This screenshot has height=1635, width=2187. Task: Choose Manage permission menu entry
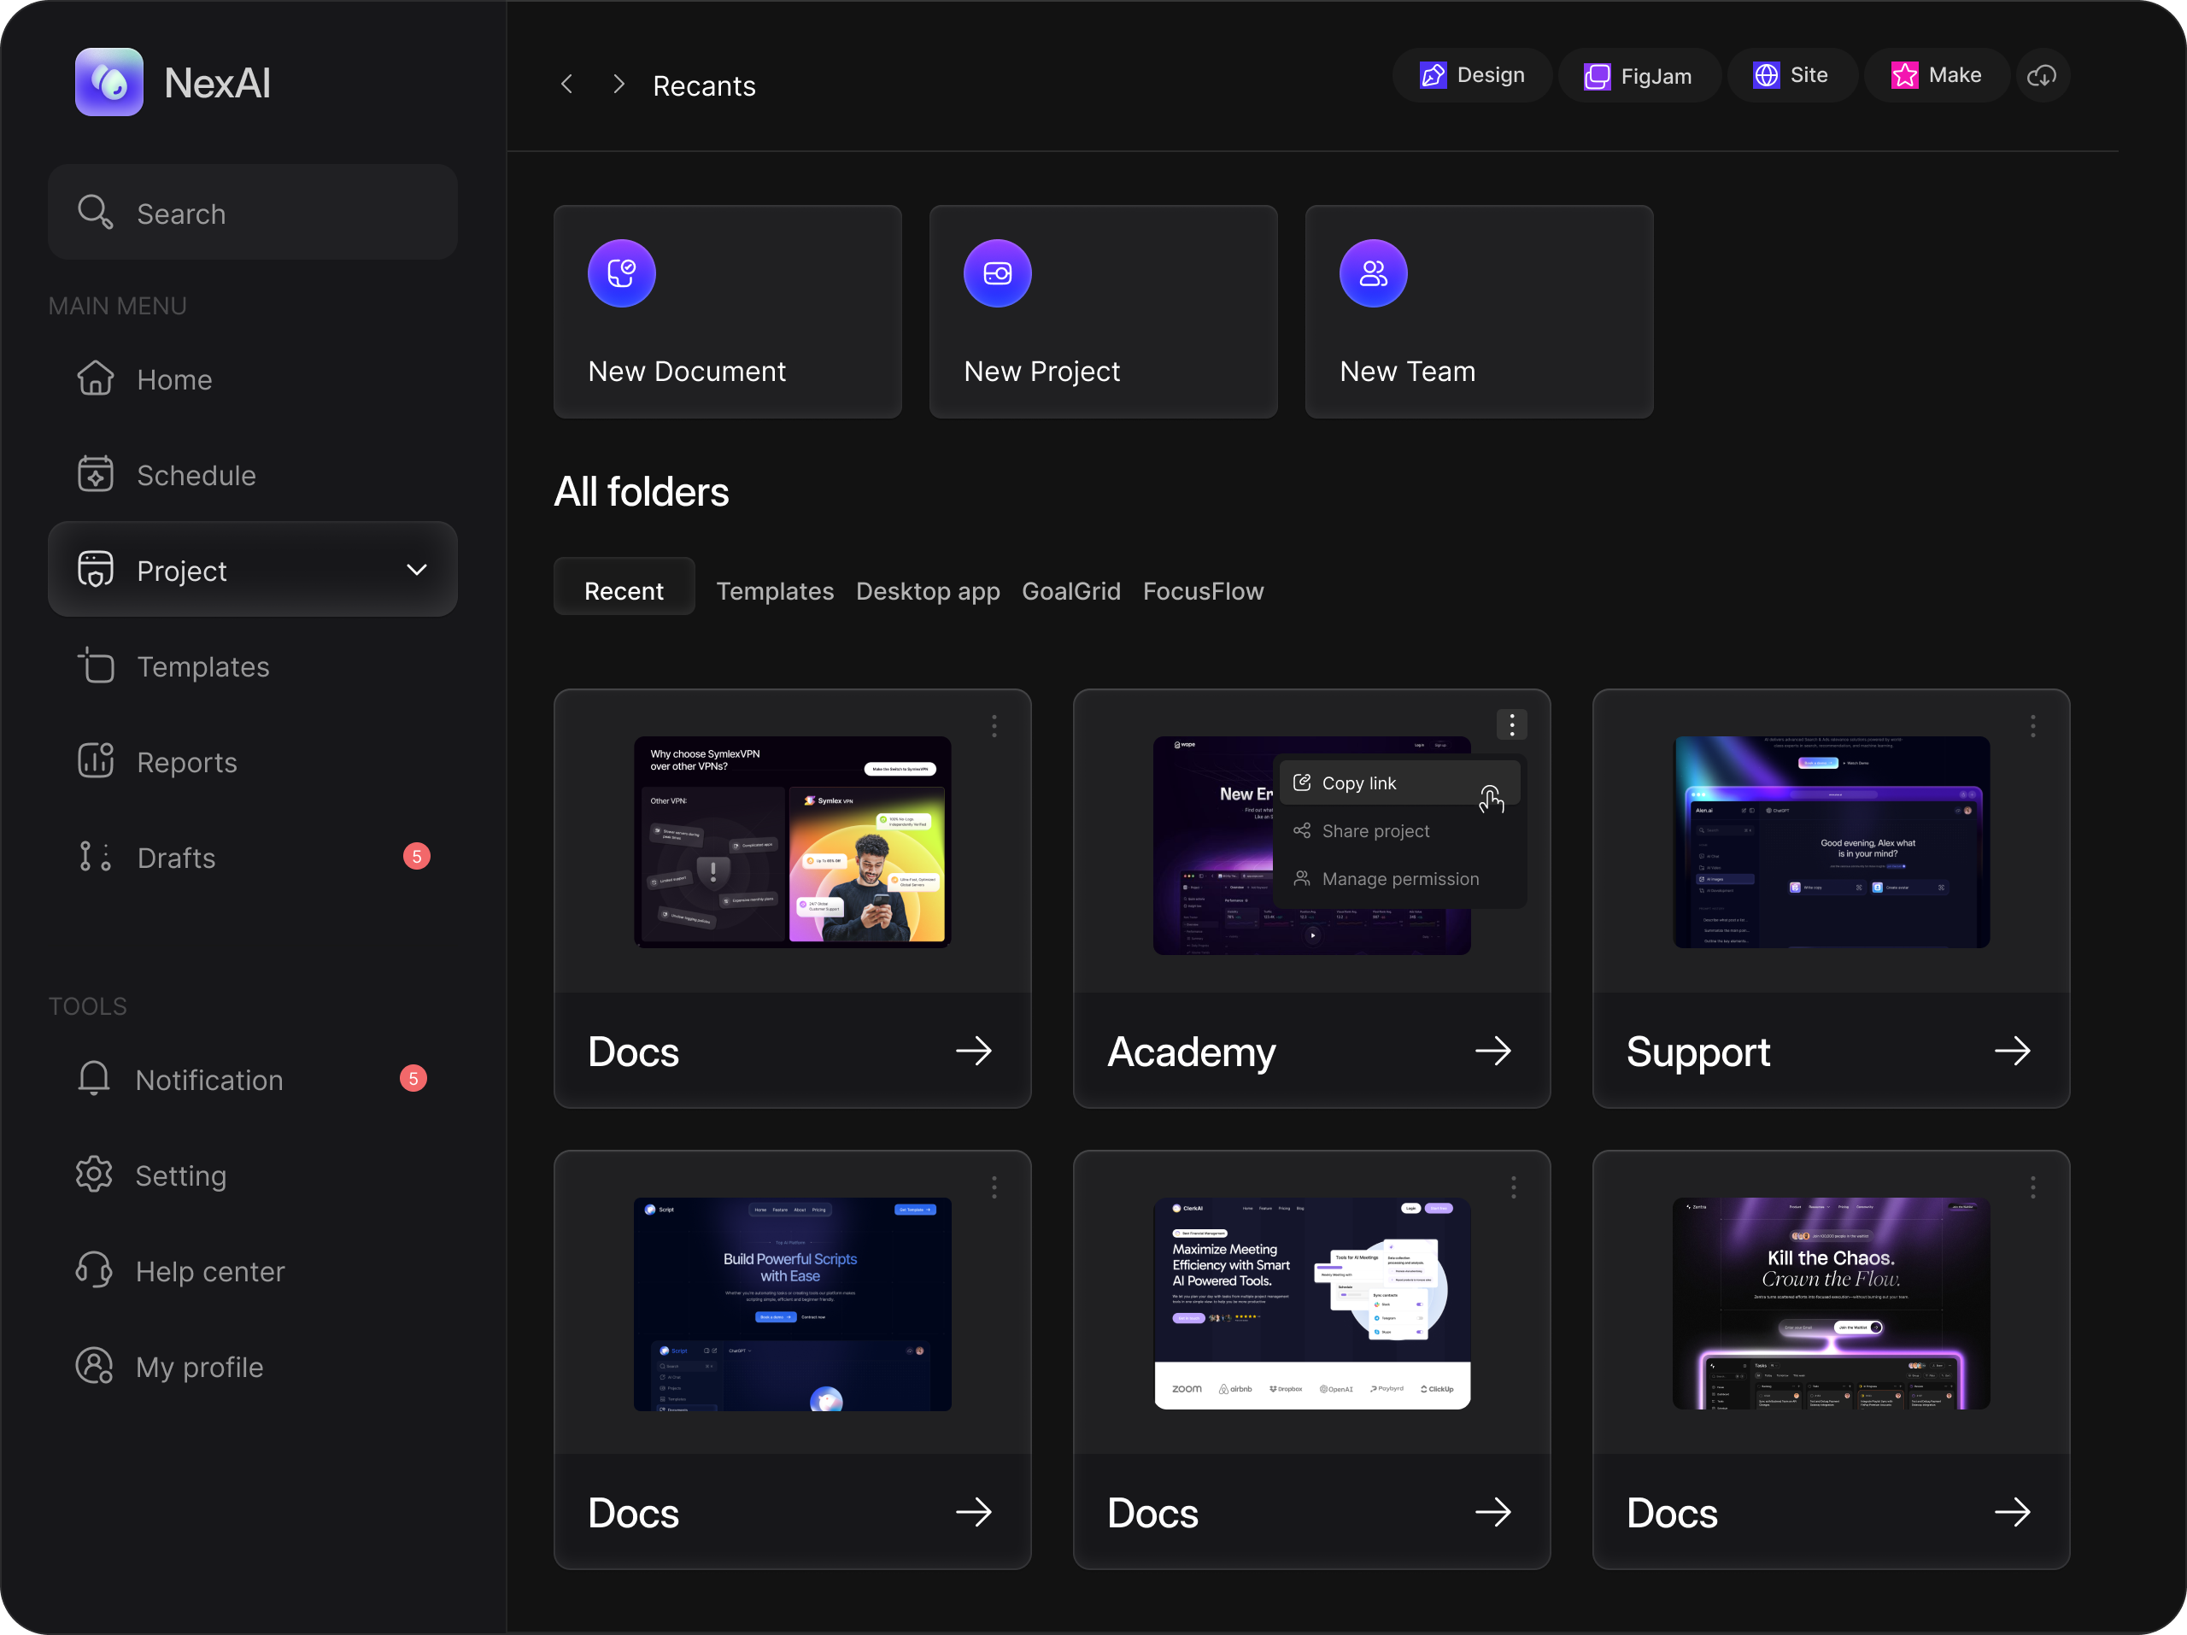click(1399, 880)
